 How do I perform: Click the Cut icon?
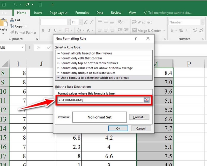[12, 20]
